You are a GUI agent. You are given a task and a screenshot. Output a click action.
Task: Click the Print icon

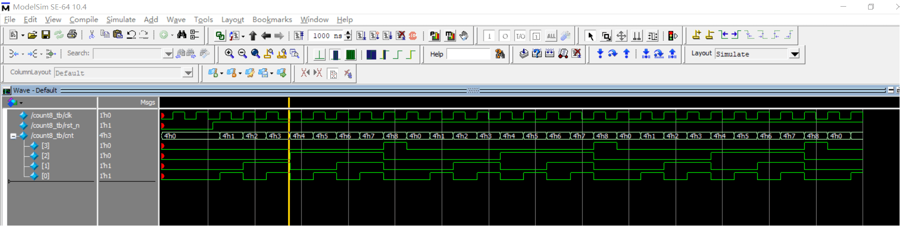point(72,35)
